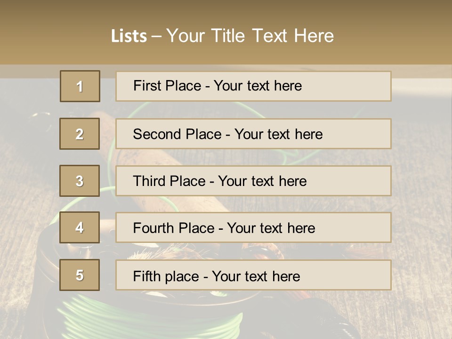Select the number 4 box
452x339 pixels.
coord(80,227)
